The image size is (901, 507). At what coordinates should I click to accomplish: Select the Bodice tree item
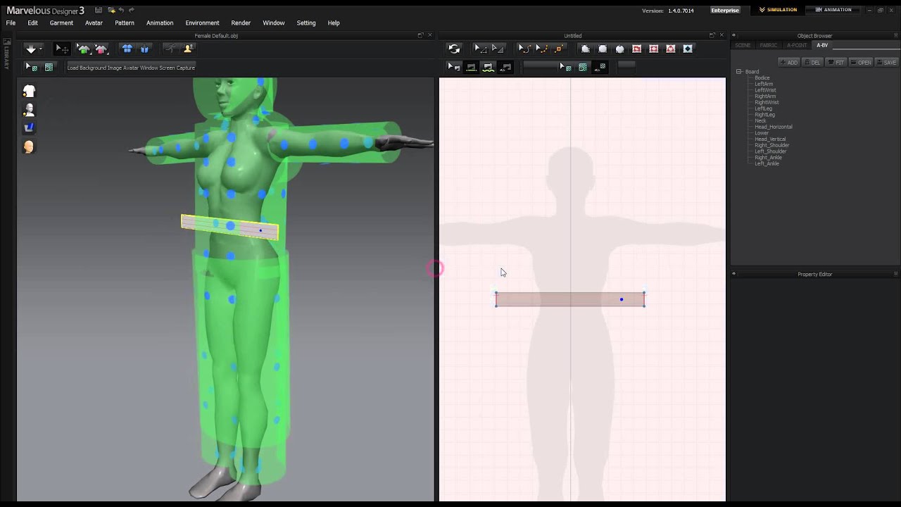tap(762, 78)
